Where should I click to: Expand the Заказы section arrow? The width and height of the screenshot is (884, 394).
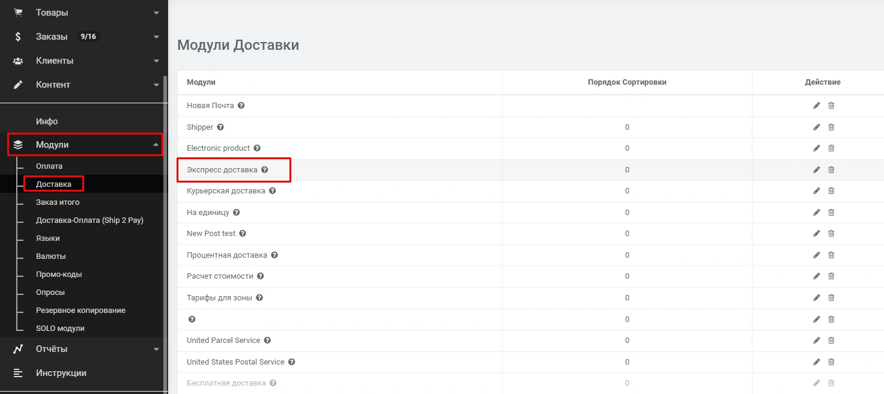156,37
